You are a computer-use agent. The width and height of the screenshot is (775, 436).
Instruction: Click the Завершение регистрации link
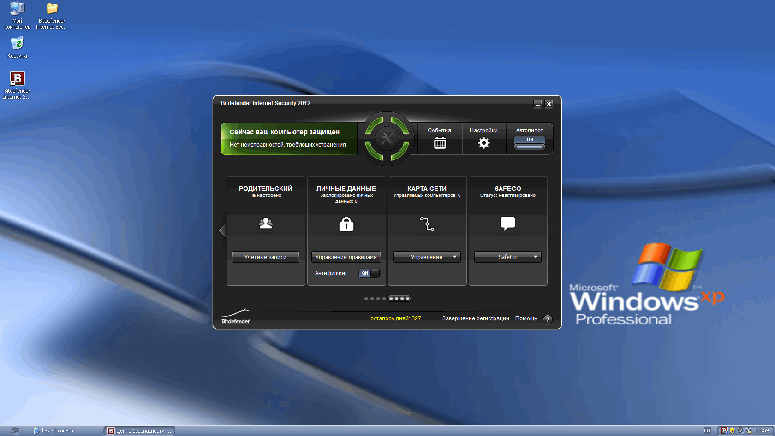coord(476,318)
